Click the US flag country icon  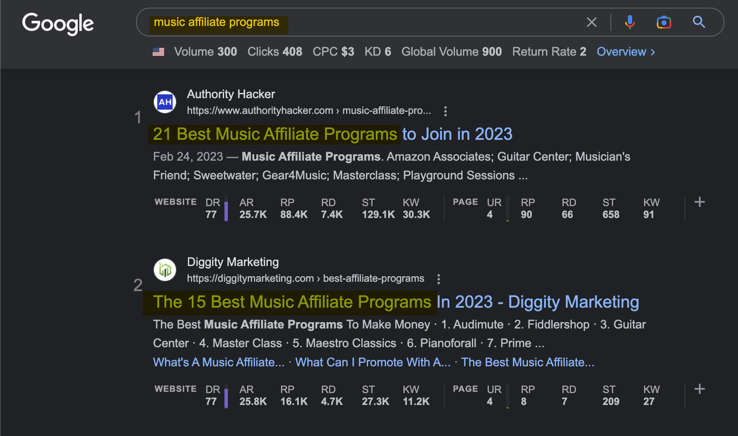(x=158, y=51)
